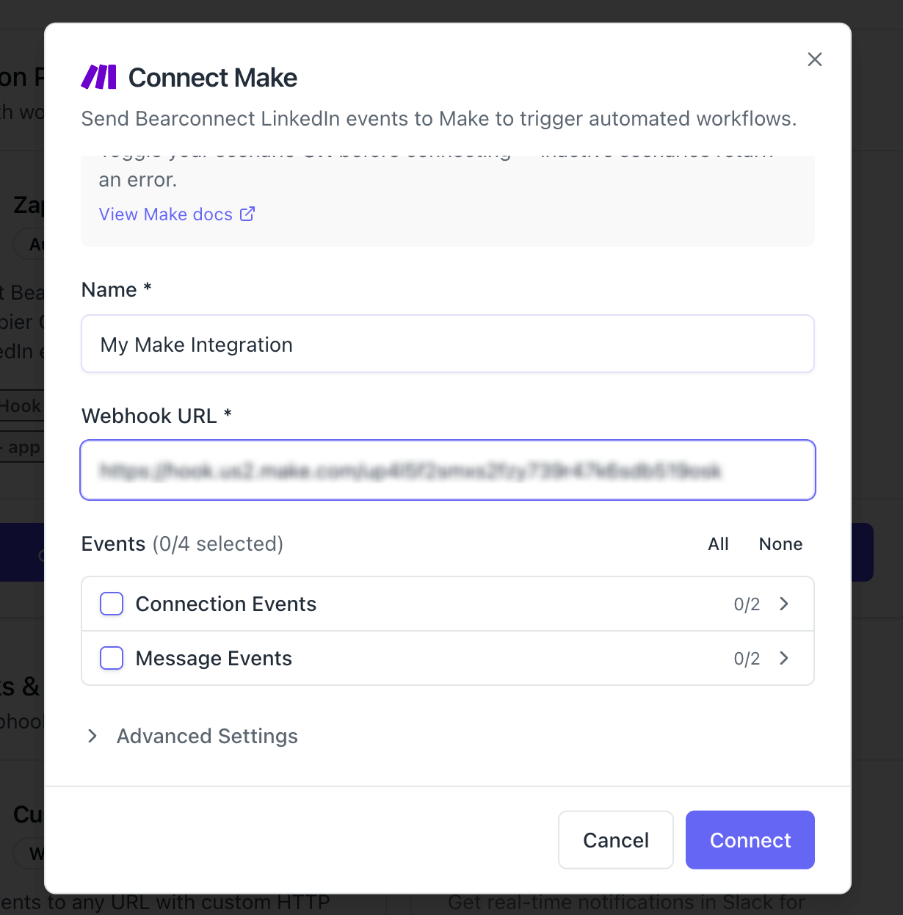The width and height of the screenshot is (903, 915).
Task: Expand Message Events with its chevron arrow
Action: point(784,658)
